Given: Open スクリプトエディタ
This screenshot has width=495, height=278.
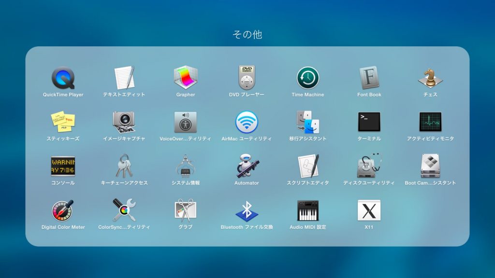Looking at the screenshot, I should pos(308,166).
